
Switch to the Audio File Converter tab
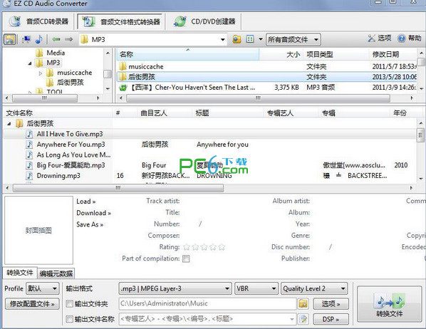[120, 21]
